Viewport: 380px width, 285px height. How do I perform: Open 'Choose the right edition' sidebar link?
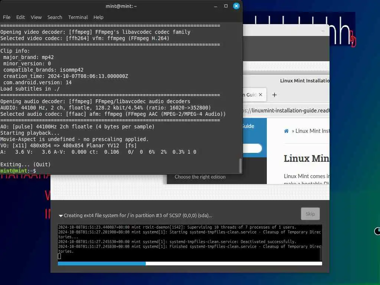click(x=200, y=177)
